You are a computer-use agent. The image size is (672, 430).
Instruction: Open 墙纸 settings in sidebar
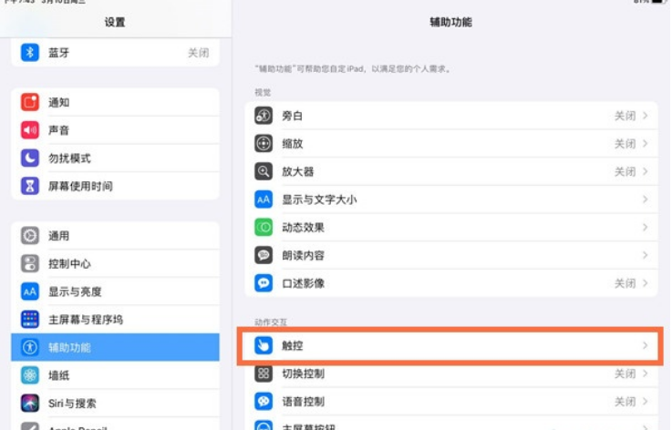pos(58,375)
